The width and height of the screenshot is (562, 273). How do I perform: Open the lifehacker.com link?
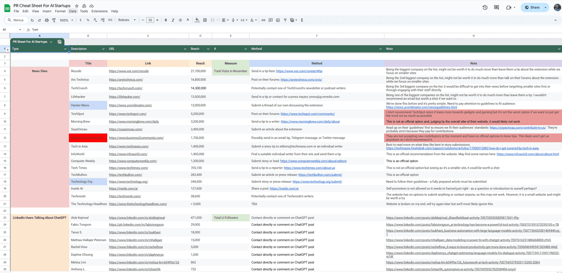(125, 97)
